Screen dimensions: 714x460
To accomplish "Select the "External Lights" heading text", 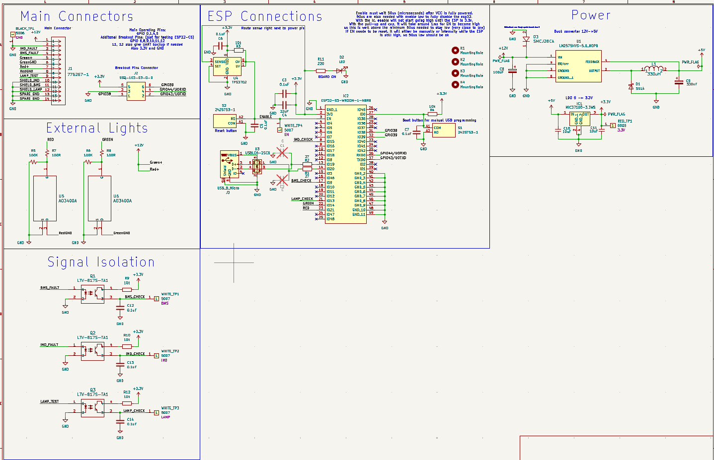I will pos(97,128).
